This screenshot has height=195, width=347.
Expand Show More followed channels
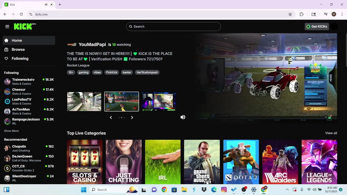pyautogui.click(x=11, y=131)
